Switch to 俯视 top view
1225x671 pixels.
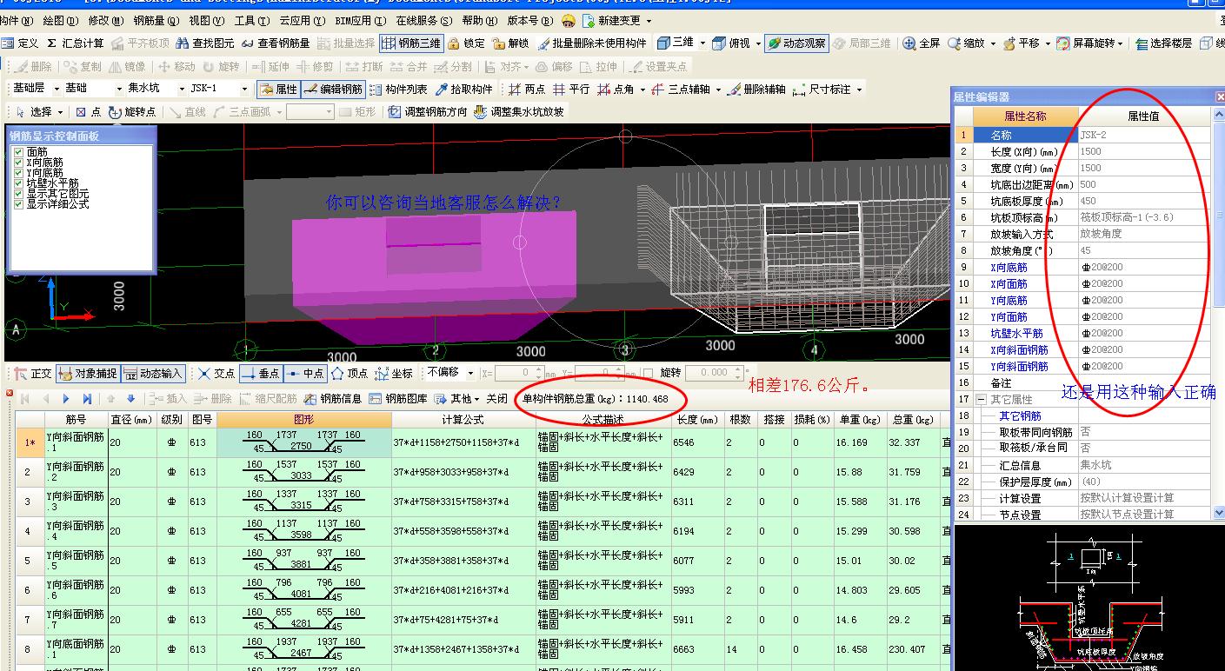click(732, 43)
